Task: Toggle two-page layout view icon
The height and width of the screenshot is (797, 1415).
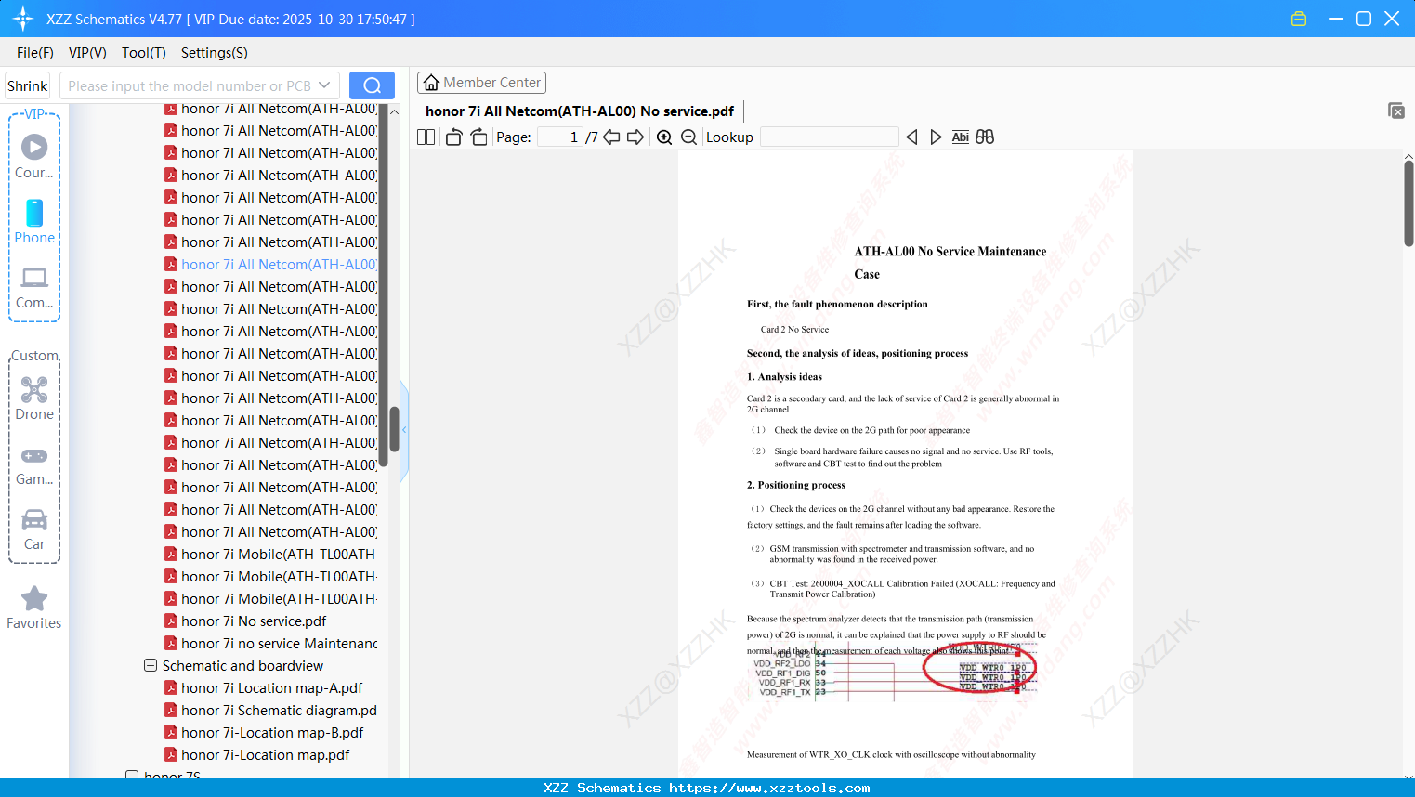Action: pyautogui.click(x=426, y=137)
